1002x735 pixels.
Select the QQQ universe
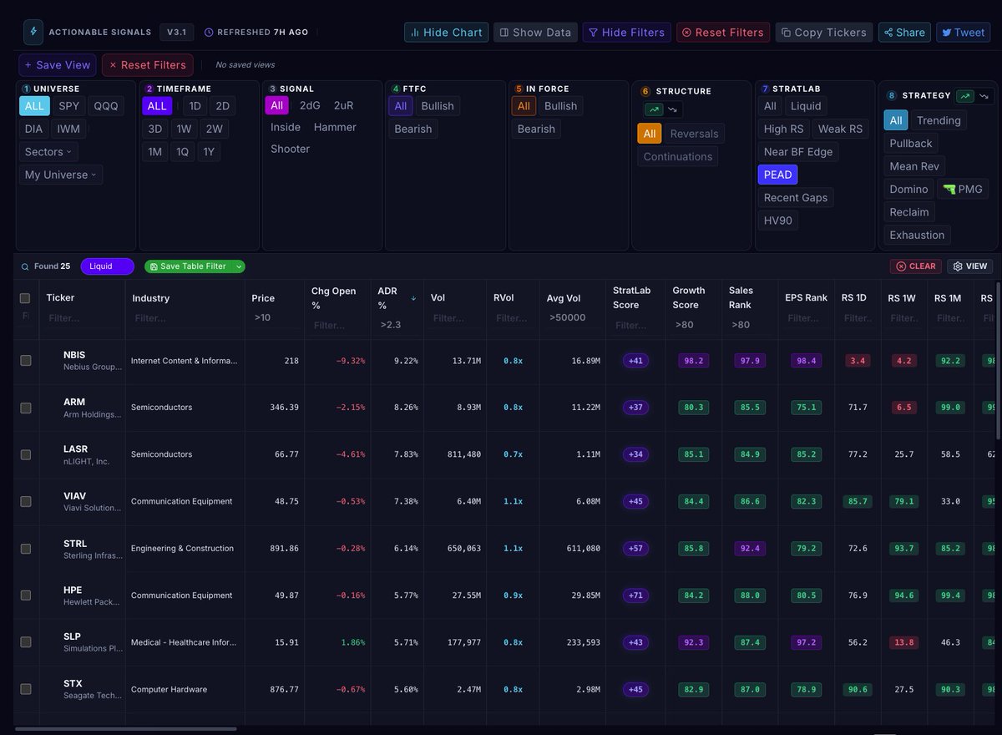click(106, 106)
